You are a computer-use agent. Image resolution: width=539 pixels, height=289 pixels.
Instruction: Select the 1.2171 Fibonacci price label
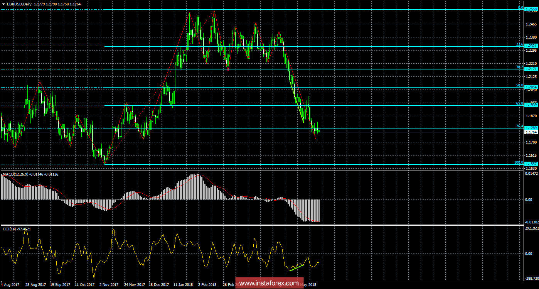(531, 69)
